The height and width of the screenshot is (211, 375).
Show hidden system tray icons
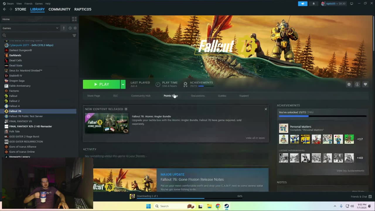pyautogui.click(x=335, y=206)
